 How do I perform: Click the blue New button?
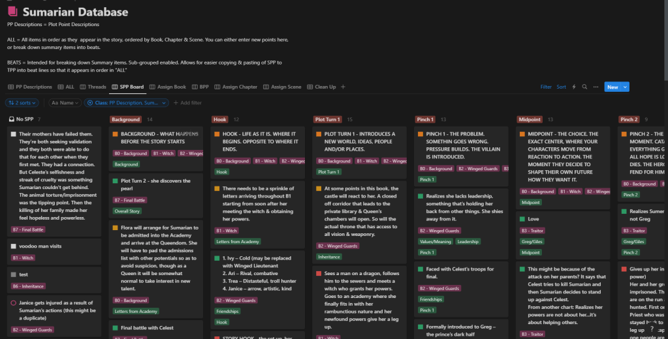pos(612,87)
